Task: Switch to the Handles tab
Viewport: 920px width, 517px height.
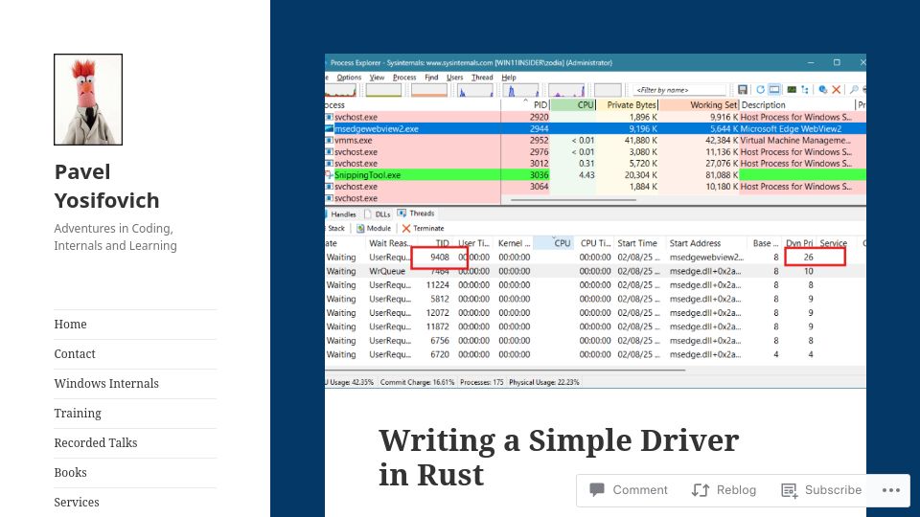Action: click(x=339, y=214)
